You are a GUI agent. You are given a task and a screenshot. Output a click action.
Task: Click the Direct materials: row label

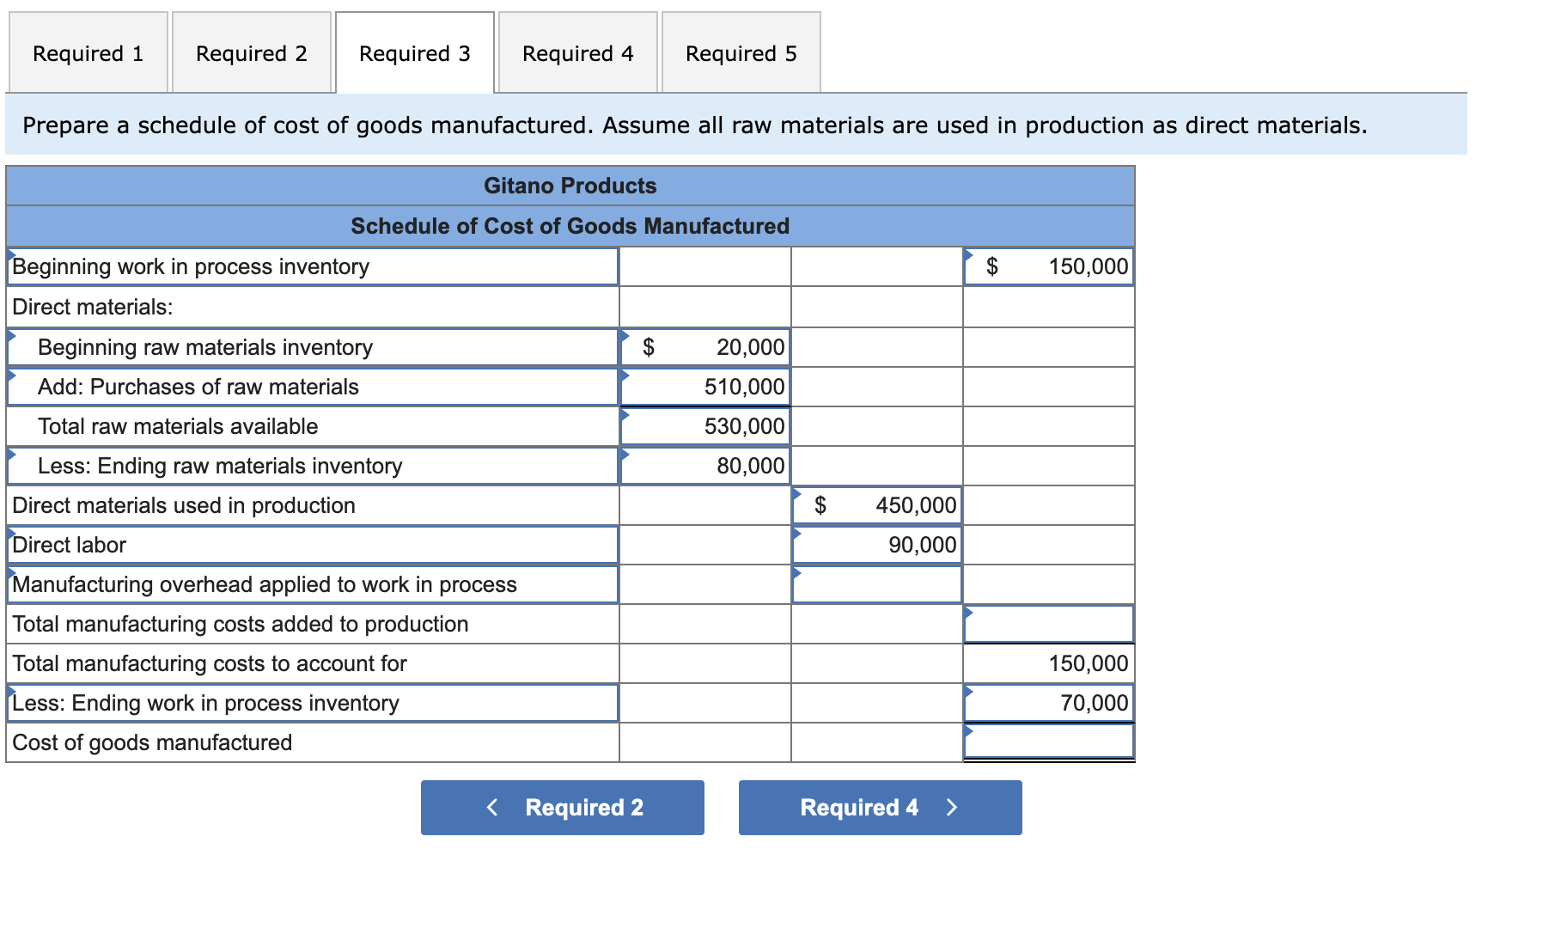pos(93,307)
